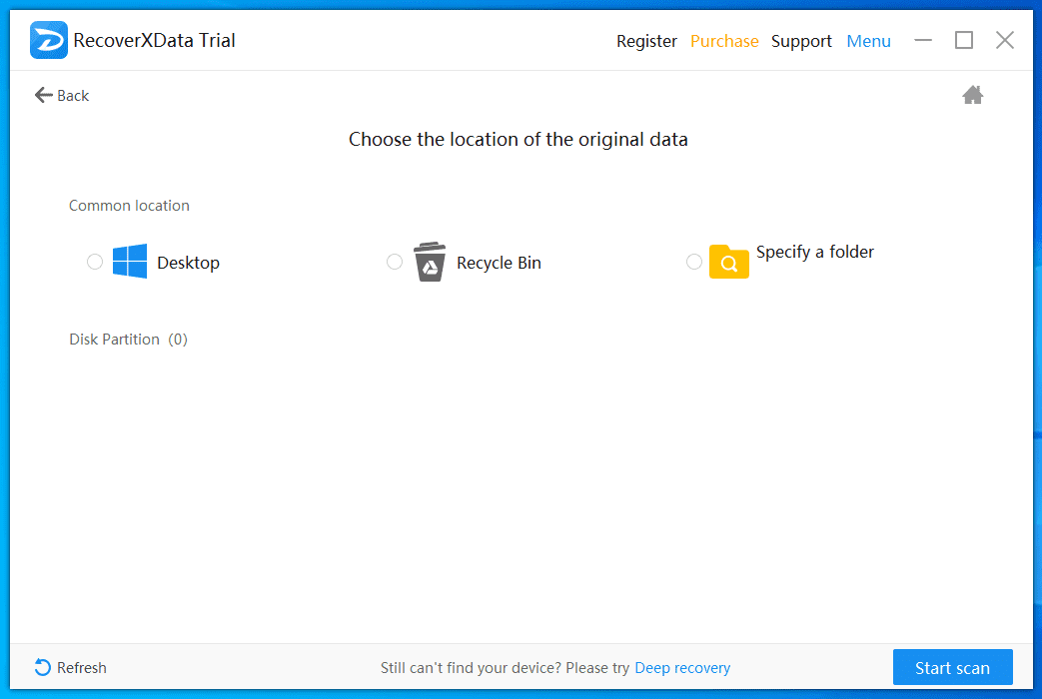Open the Support menu item
The height and width of the screenshot is (699, 1042).
point(801,41)
